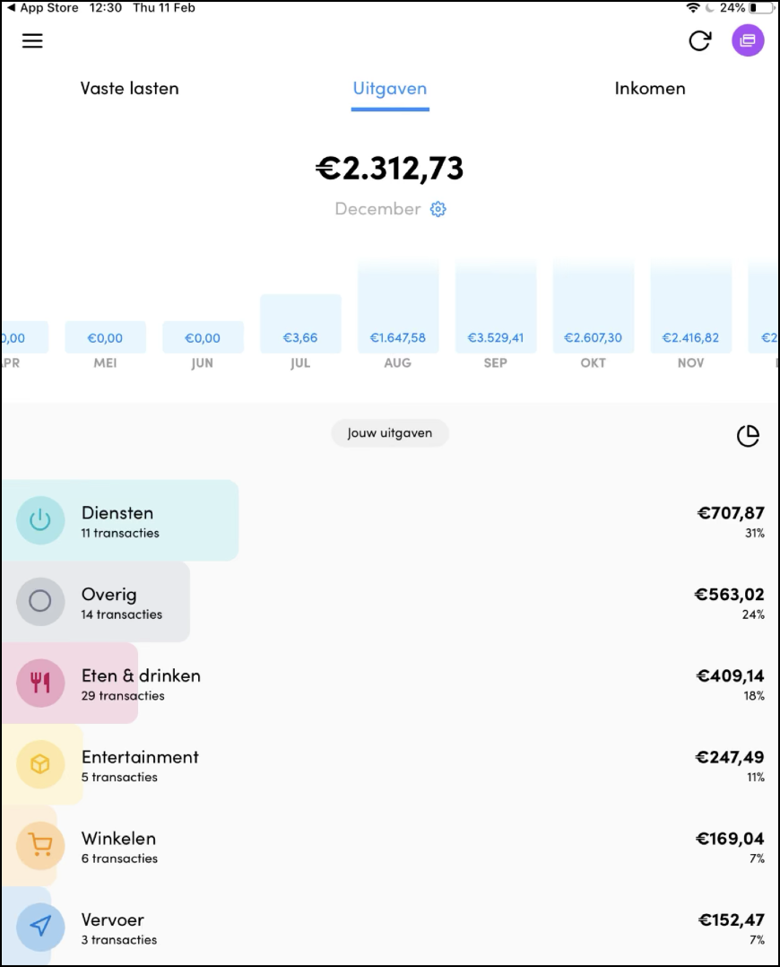Open the hamburger menu
This screenshot has height=967, width=780.
(32, 40)
